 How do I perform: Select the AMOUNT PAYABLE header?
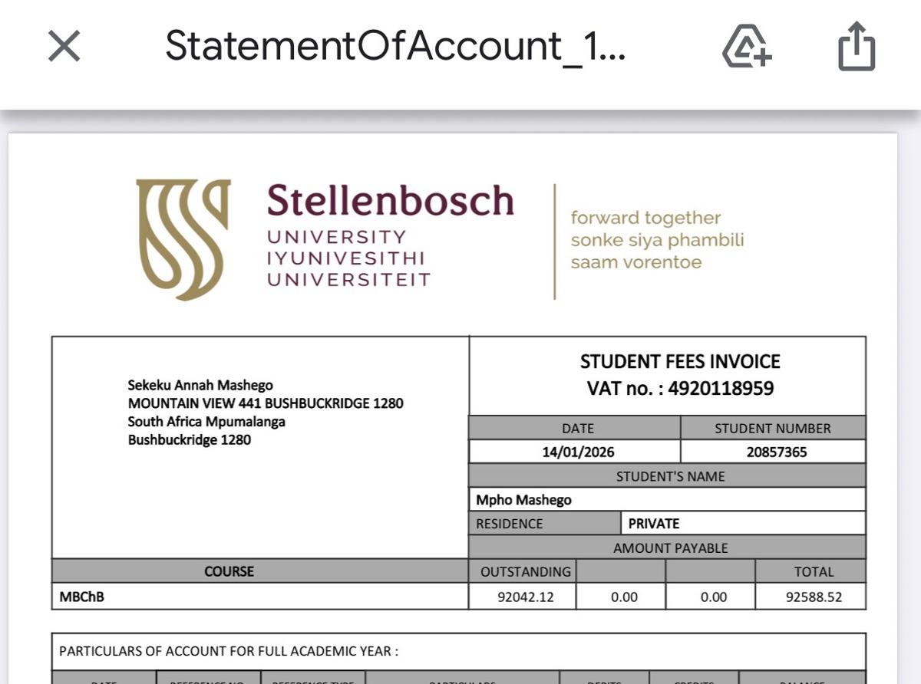[670, 548]
